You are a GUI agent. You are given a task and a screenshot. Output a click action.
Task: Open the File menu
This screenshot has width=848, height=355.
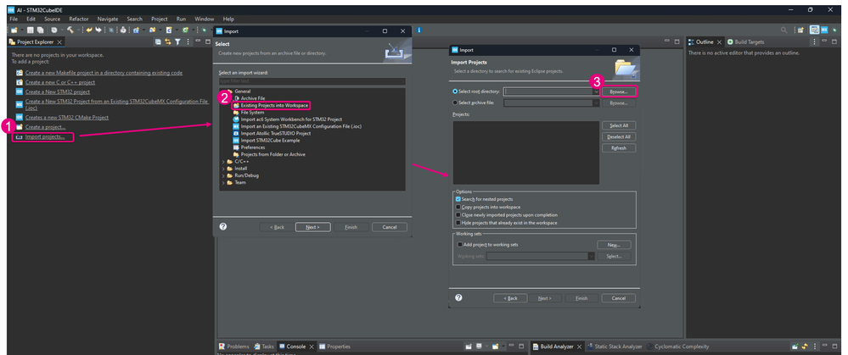tap(14, 19)
